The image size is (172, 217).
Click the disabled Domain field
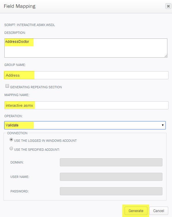tap(111, 162)
